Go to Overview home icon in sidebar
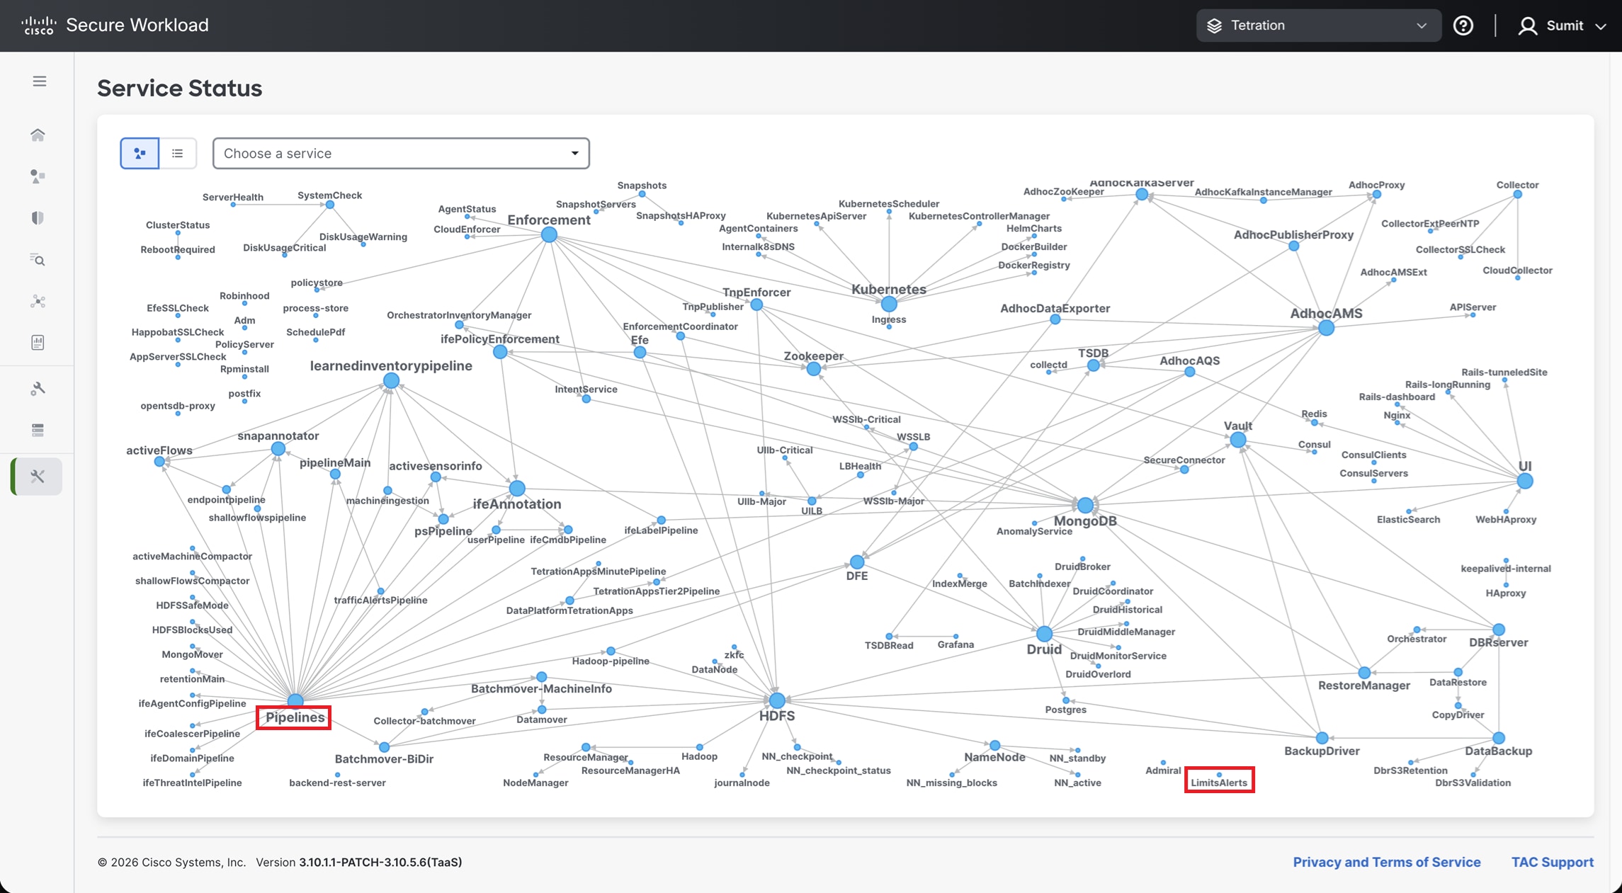 point(38,135)
